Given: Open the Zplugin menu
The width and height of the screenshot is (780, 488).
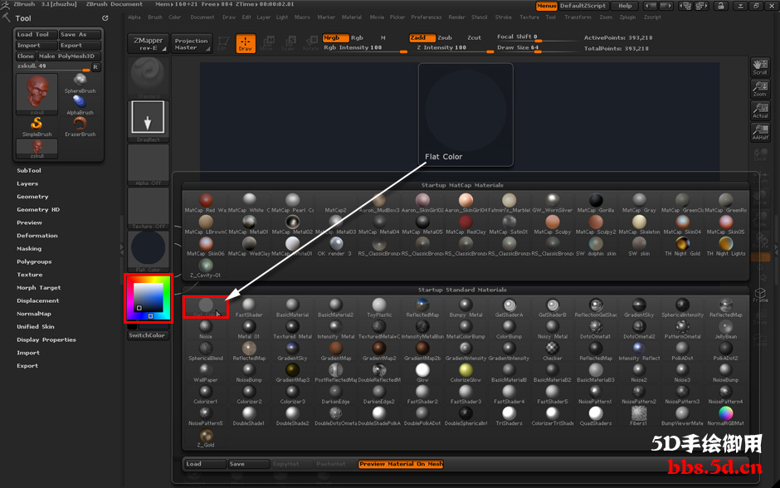Looking at the screenshot, I should tap(628, 17).
